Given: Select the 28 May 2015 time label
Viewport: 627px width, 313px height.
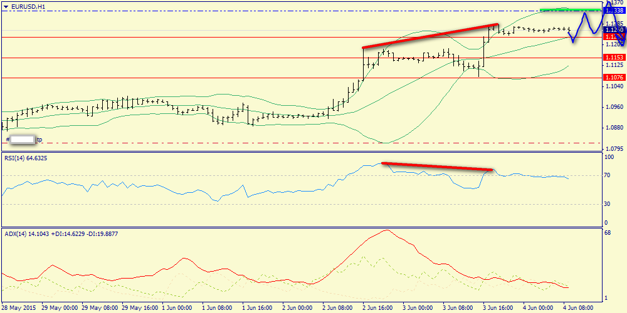Looking at the screenshot, I should click(x=19, y=308).
